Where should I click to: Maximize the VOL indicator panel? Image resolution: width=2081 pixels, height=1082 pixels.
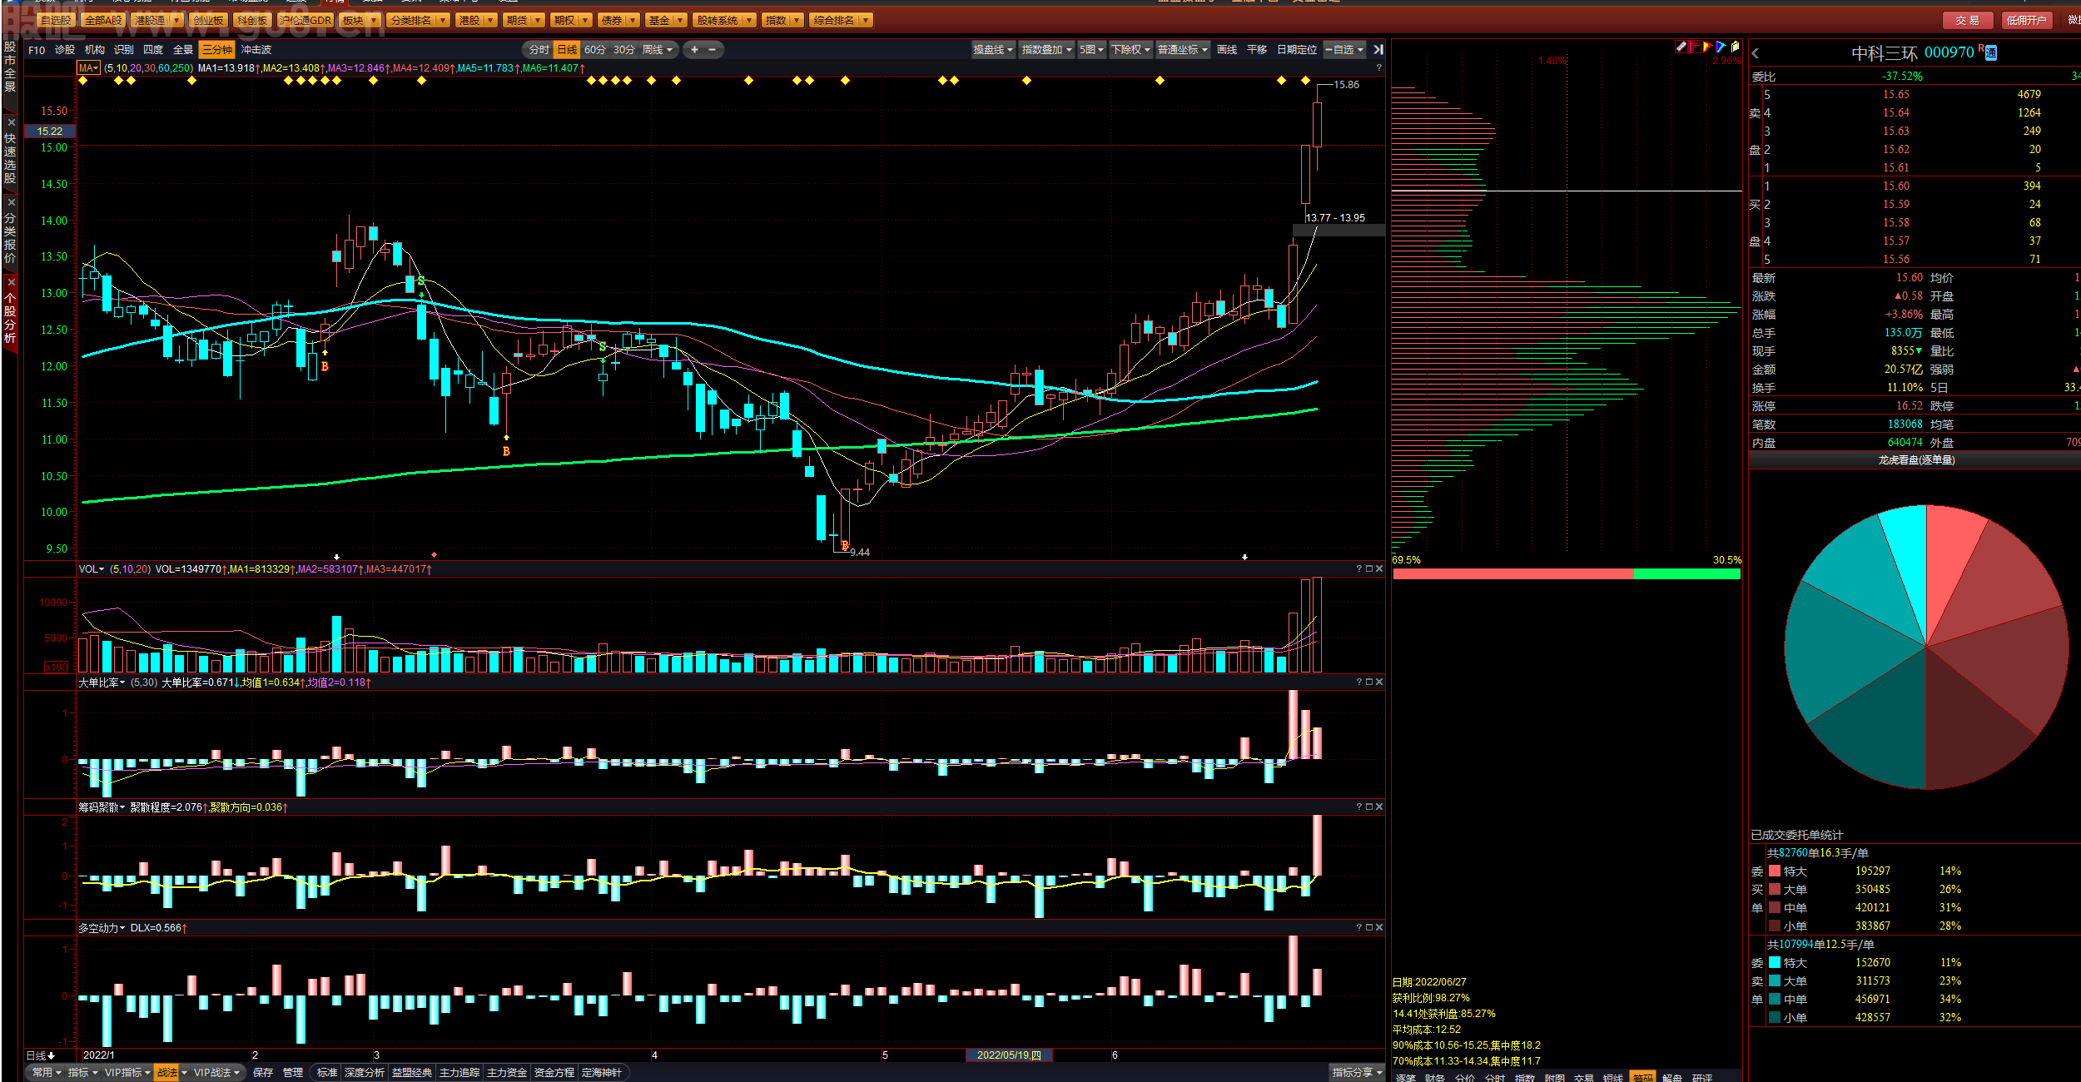coord(1369,568)
